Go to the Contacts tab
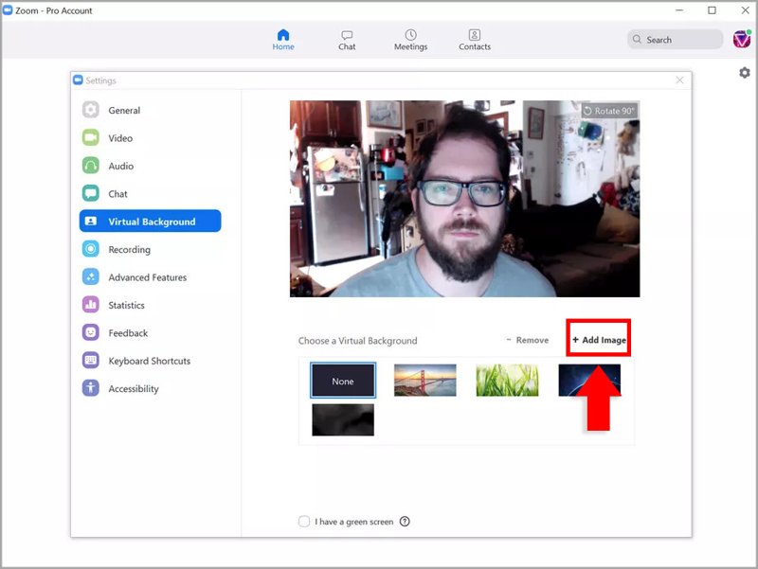758x569 pixels. [x=475, y=40]
